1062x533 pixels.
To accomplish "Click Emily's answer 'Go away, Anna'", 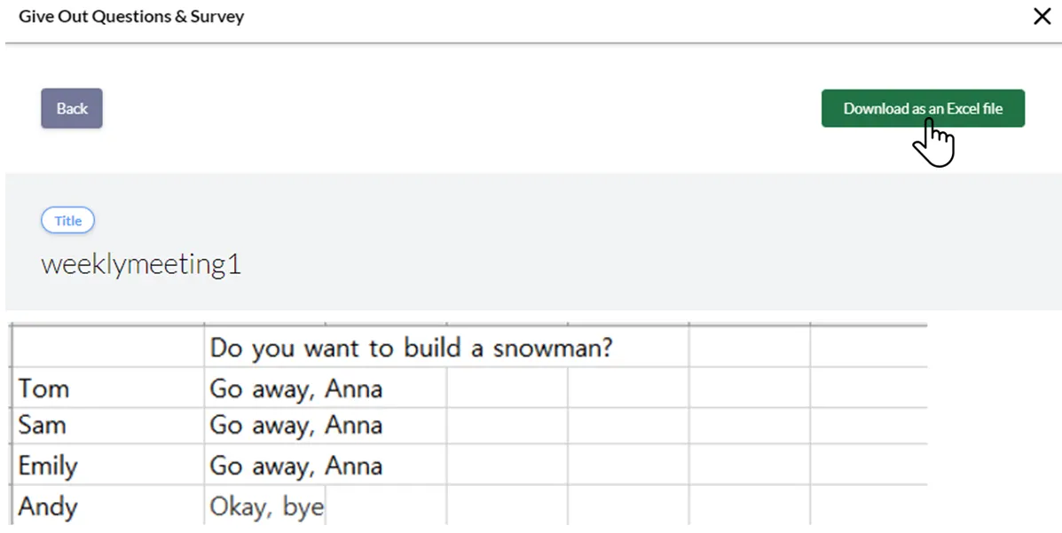I will [x=296, y=466].
